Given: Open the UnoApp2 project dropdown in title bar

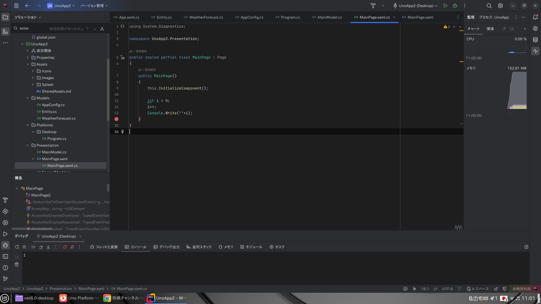Looking at the screenshot, I should point(61,6).
